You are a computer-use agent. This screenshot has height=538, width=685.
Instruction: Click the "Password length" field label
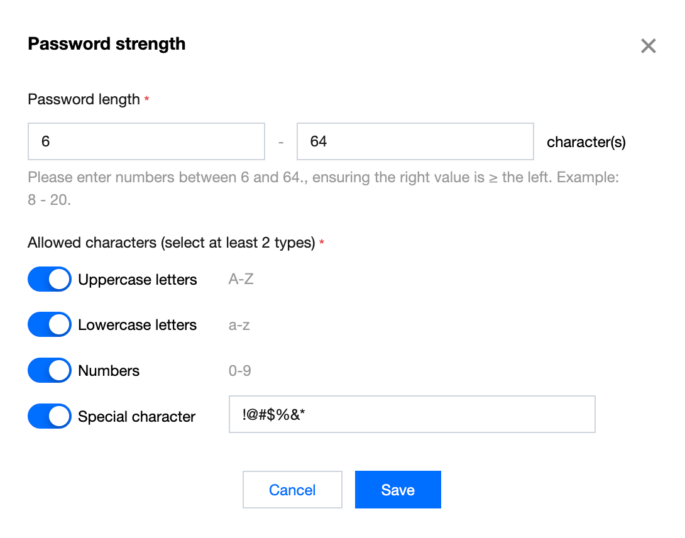tap(84, 99)
